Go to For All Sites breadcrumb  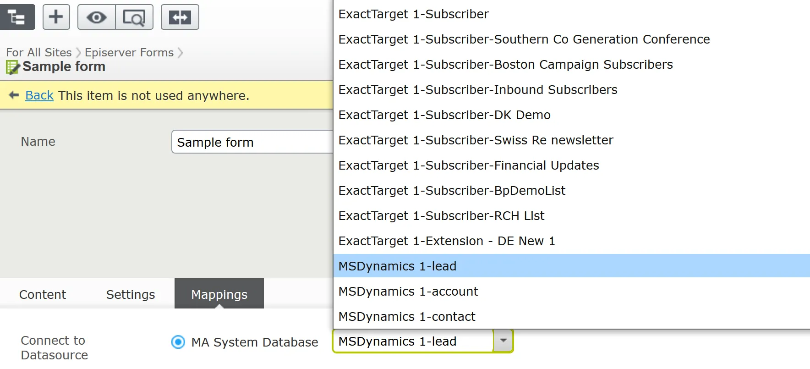(39, 52)
